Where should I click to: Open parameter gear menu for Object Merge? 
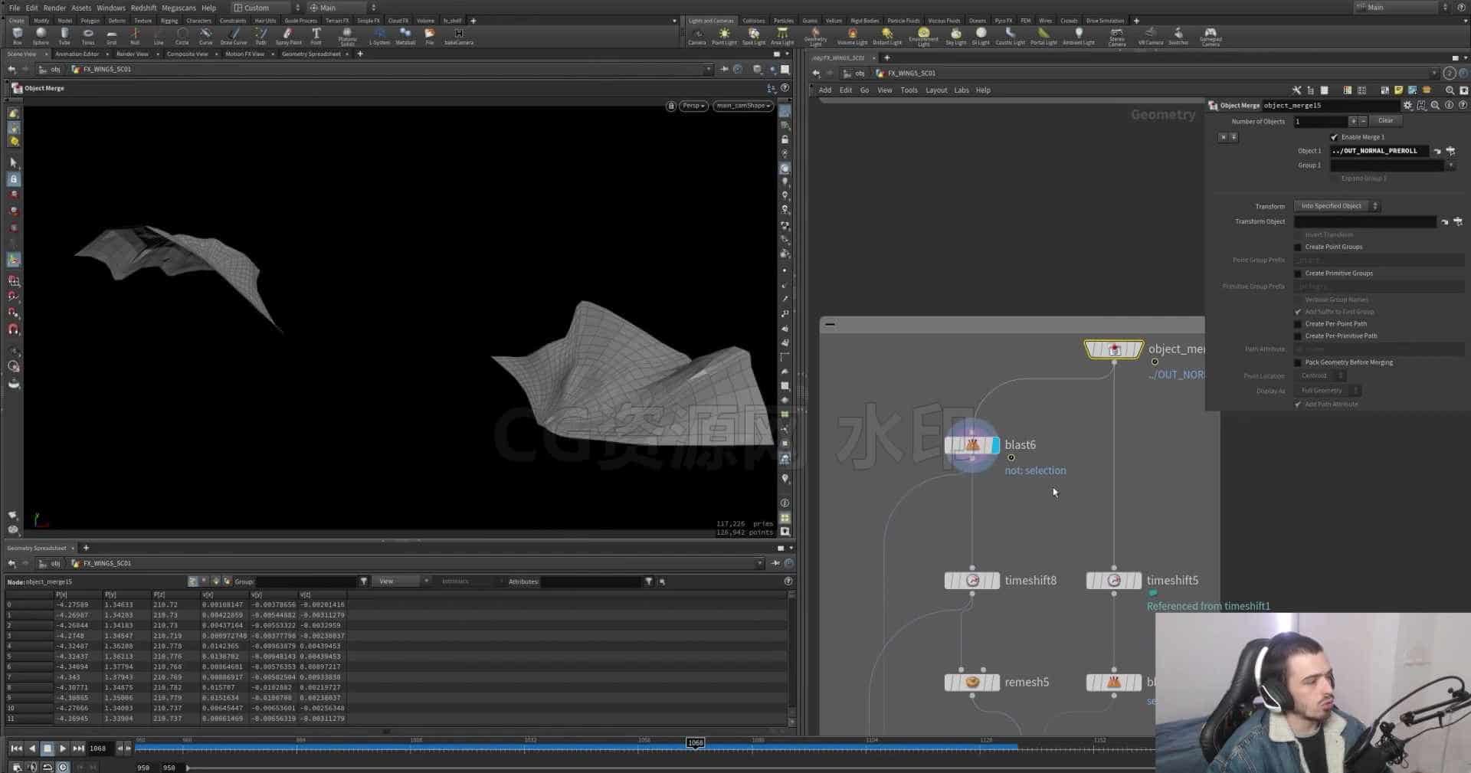1407,106
